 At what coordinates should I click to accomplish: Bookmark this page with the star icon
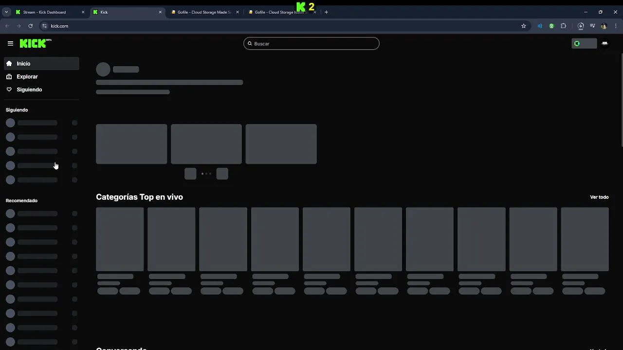coord(524,26)
